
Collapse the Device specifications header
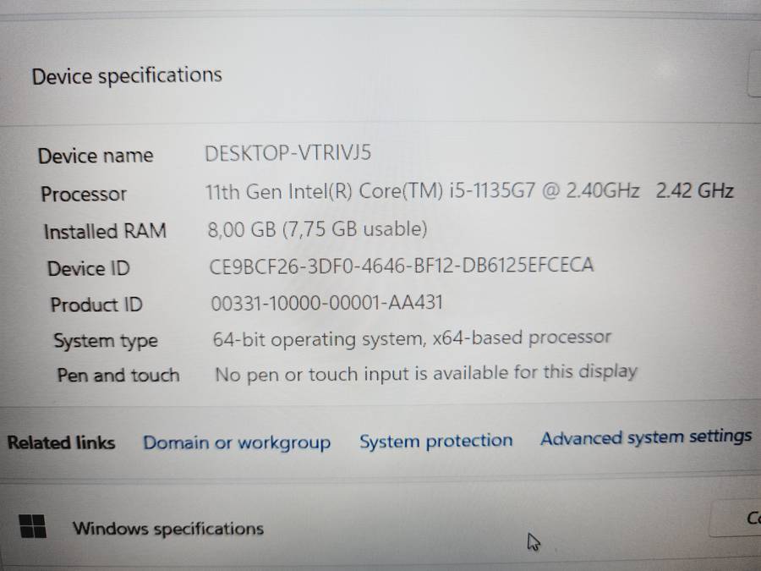(127, 76)
